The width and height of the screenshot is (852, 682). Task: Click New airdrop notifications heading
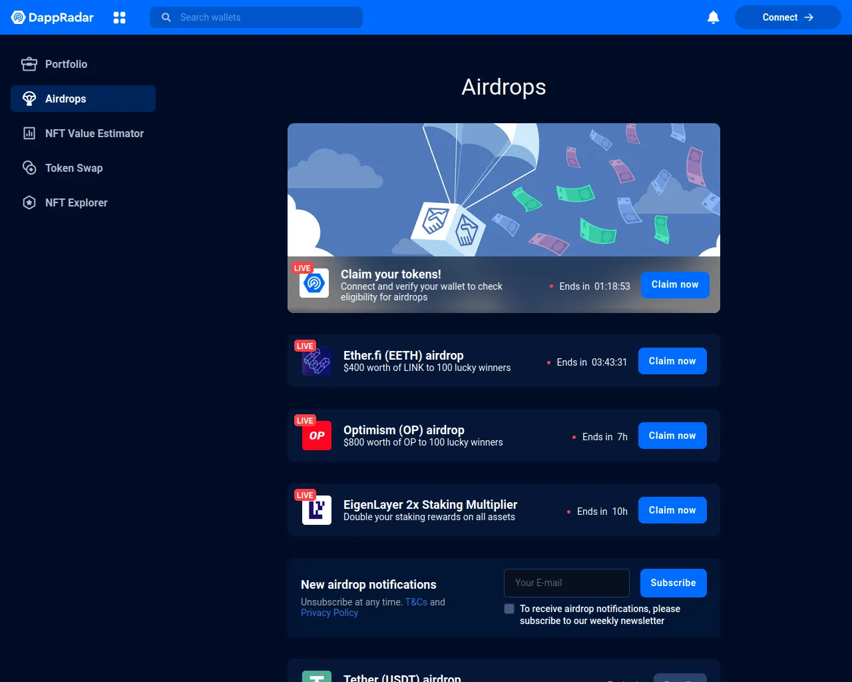(x=369, y=585)
